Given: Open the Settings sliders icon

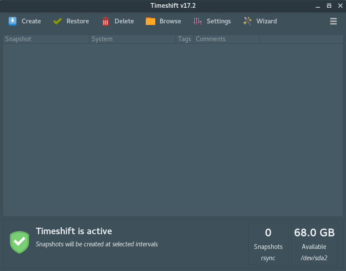Looking at the screenshot, I should [197, 21].
